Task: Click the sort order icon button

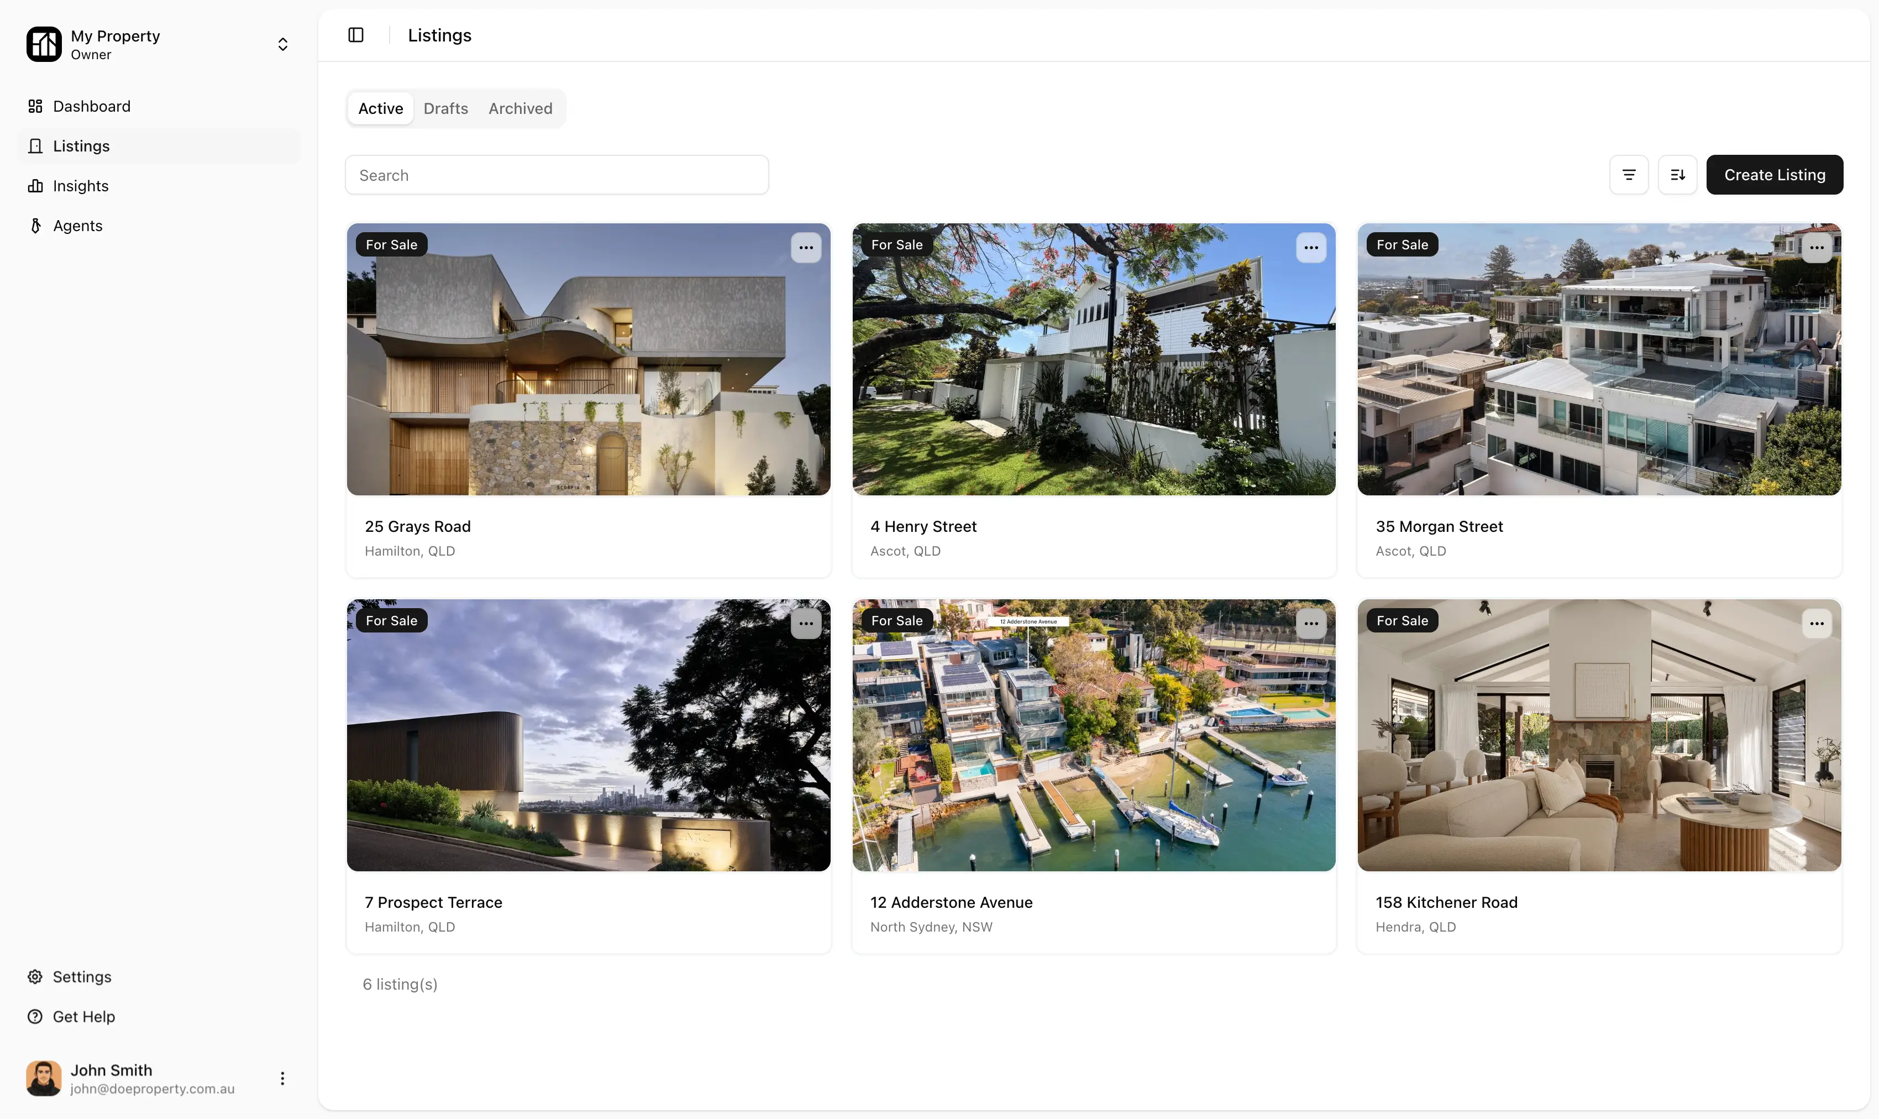Action: [x=1677, y=175]
